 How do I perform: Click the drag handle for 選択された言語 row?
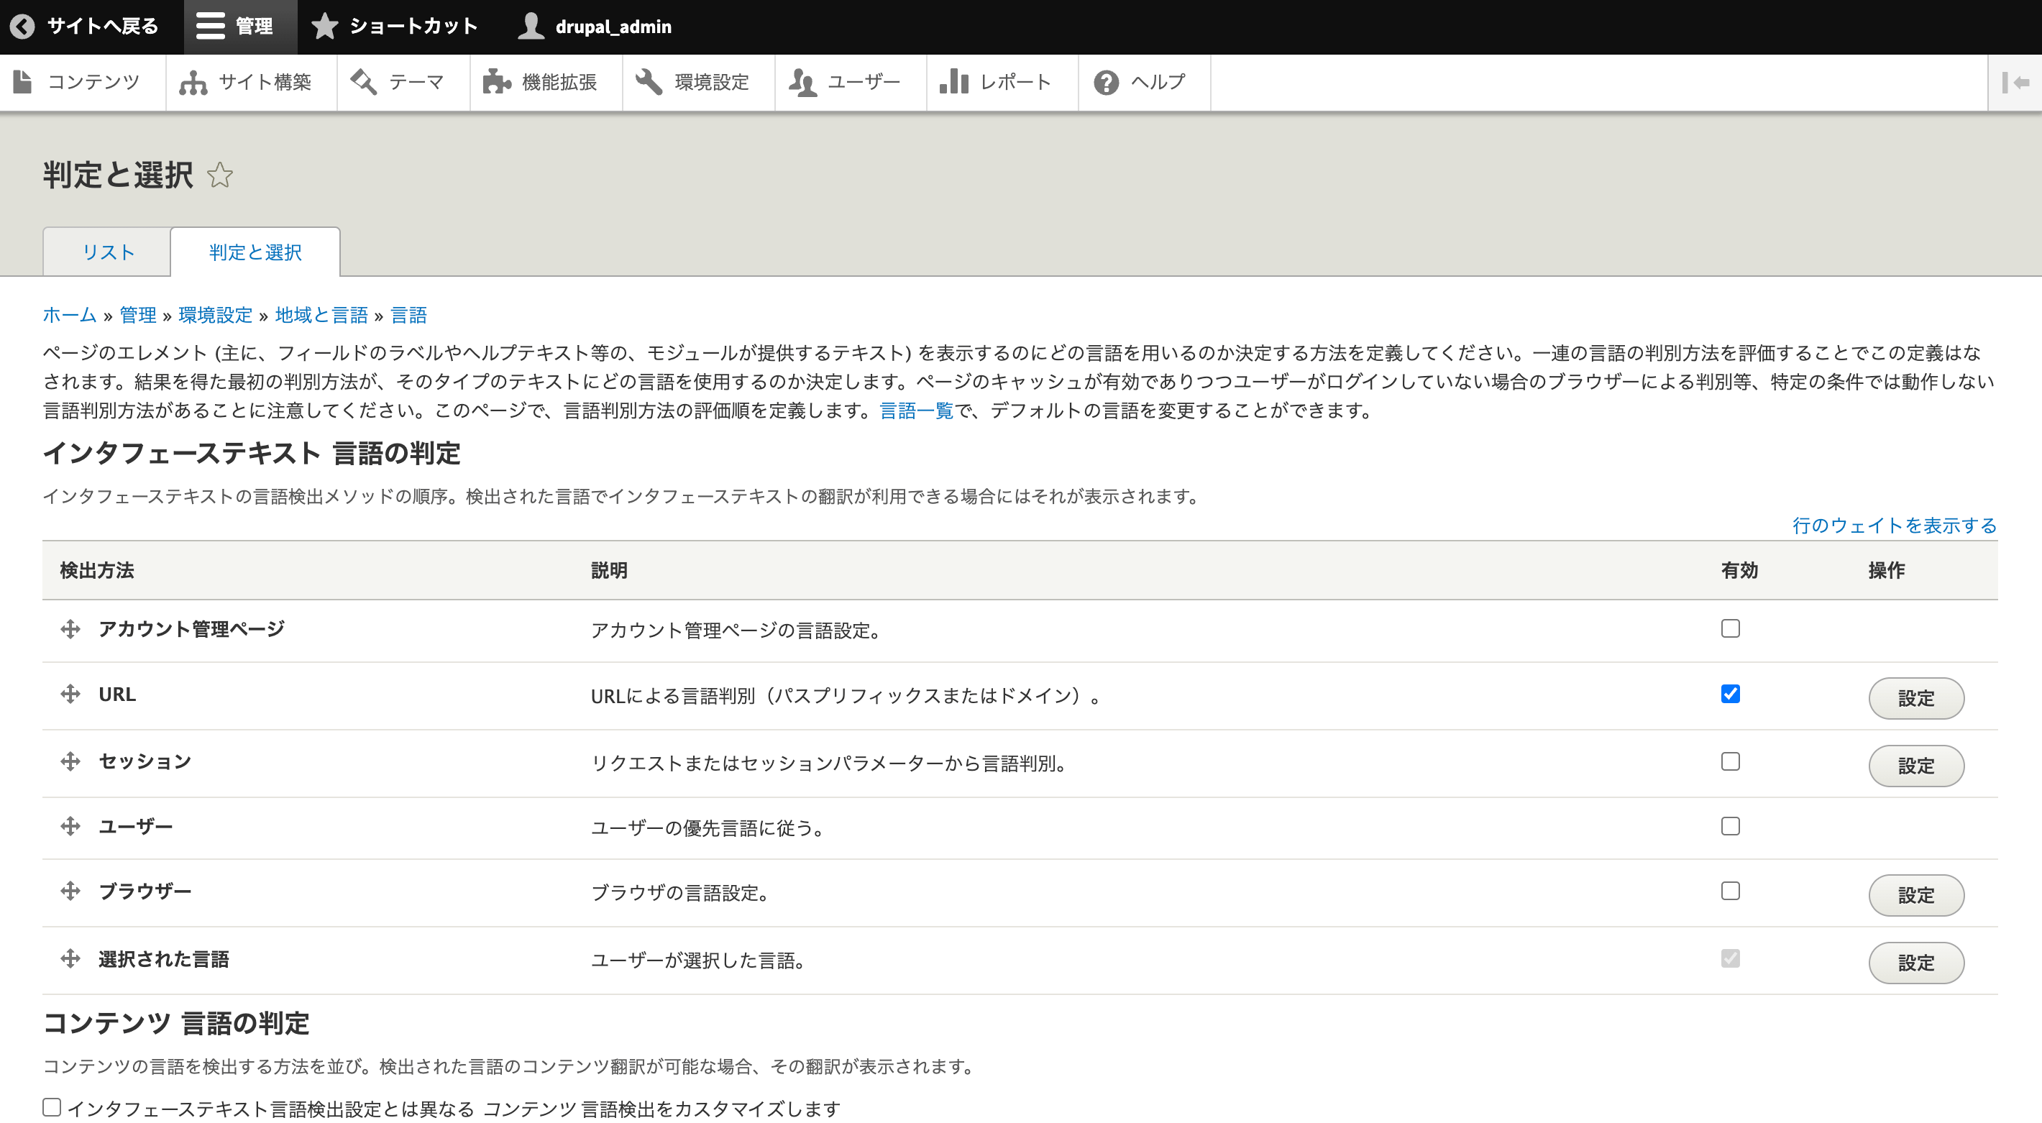point(70,959)
